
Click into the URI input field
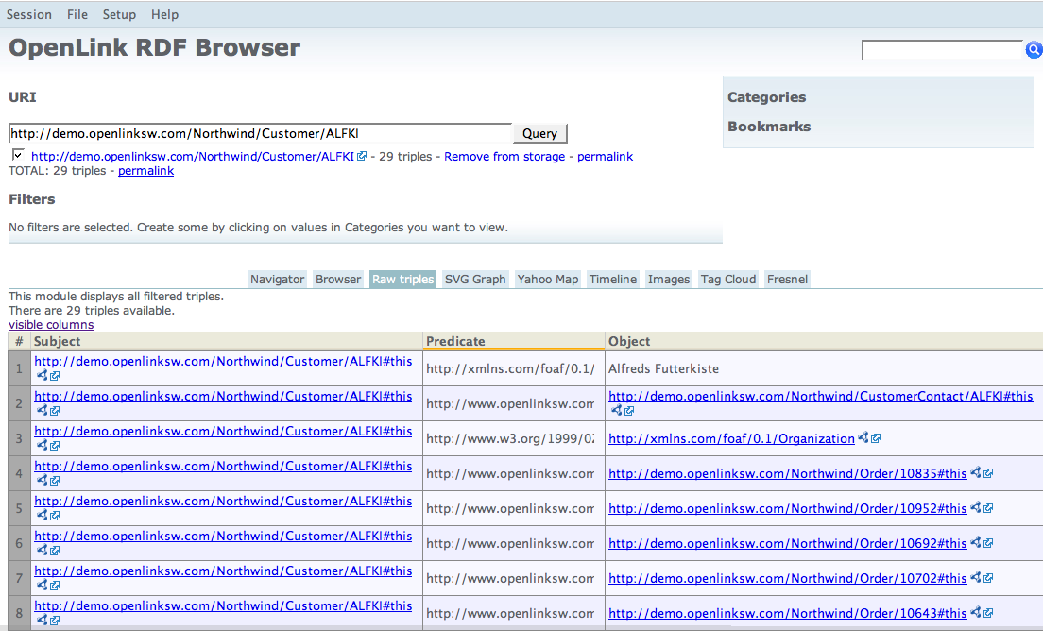click(x=260, y=133)
